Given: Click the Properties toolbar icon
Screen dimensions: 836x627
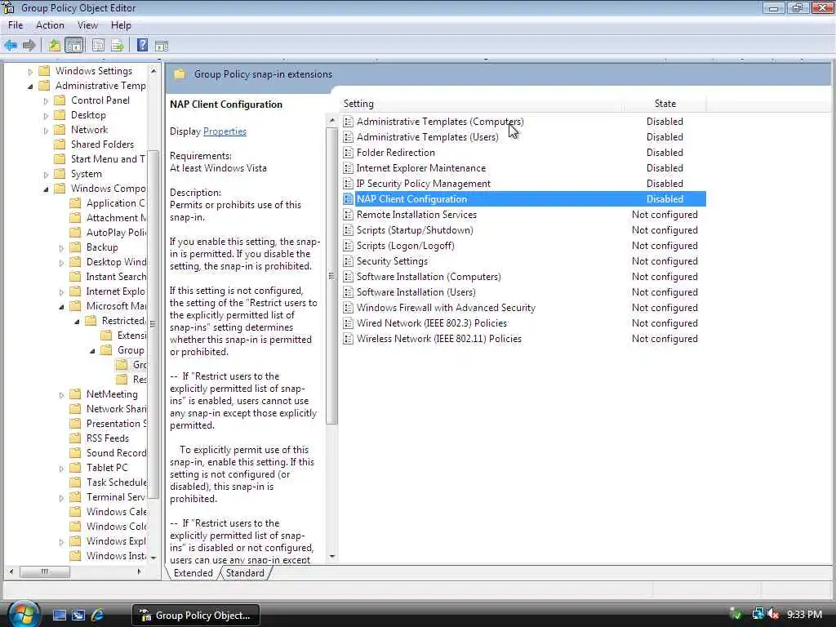Looking at the screenshot, I should 98,46.
